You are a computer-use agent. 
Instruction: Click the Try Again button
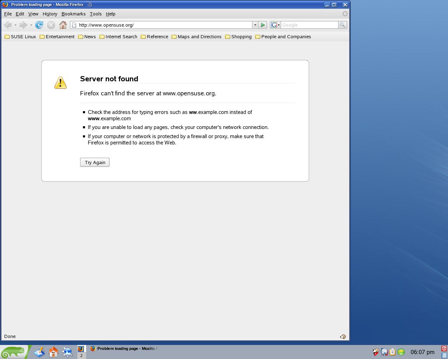coord(95,162)
